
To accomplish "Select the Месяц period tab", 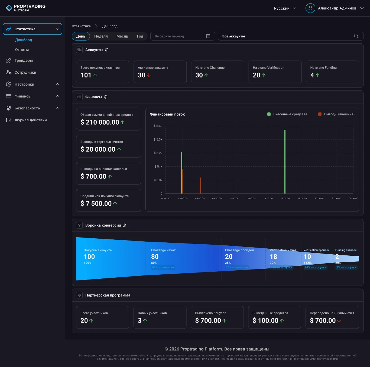I will [122, 36].
